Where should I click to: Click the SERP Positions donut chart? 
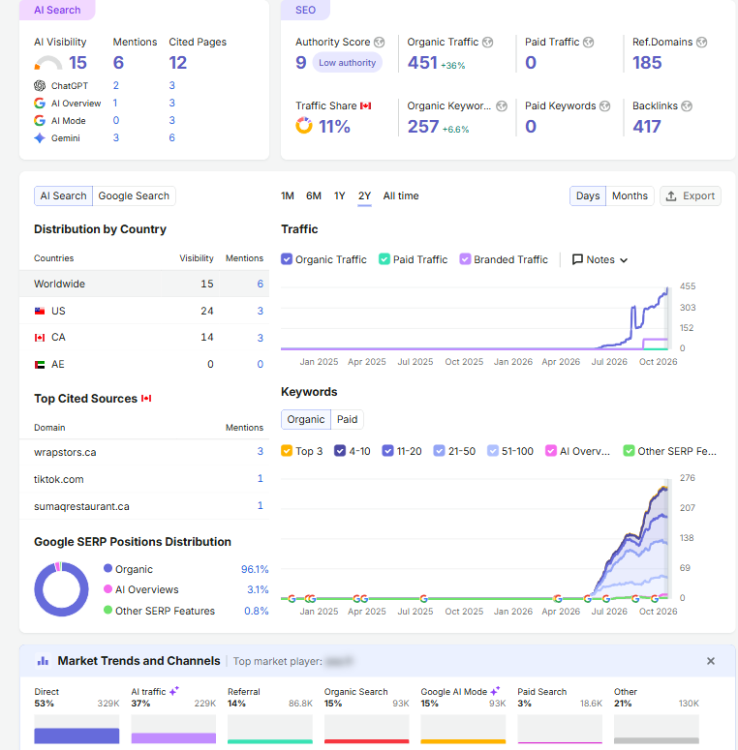pyautogui.click(x=61, y=589)
